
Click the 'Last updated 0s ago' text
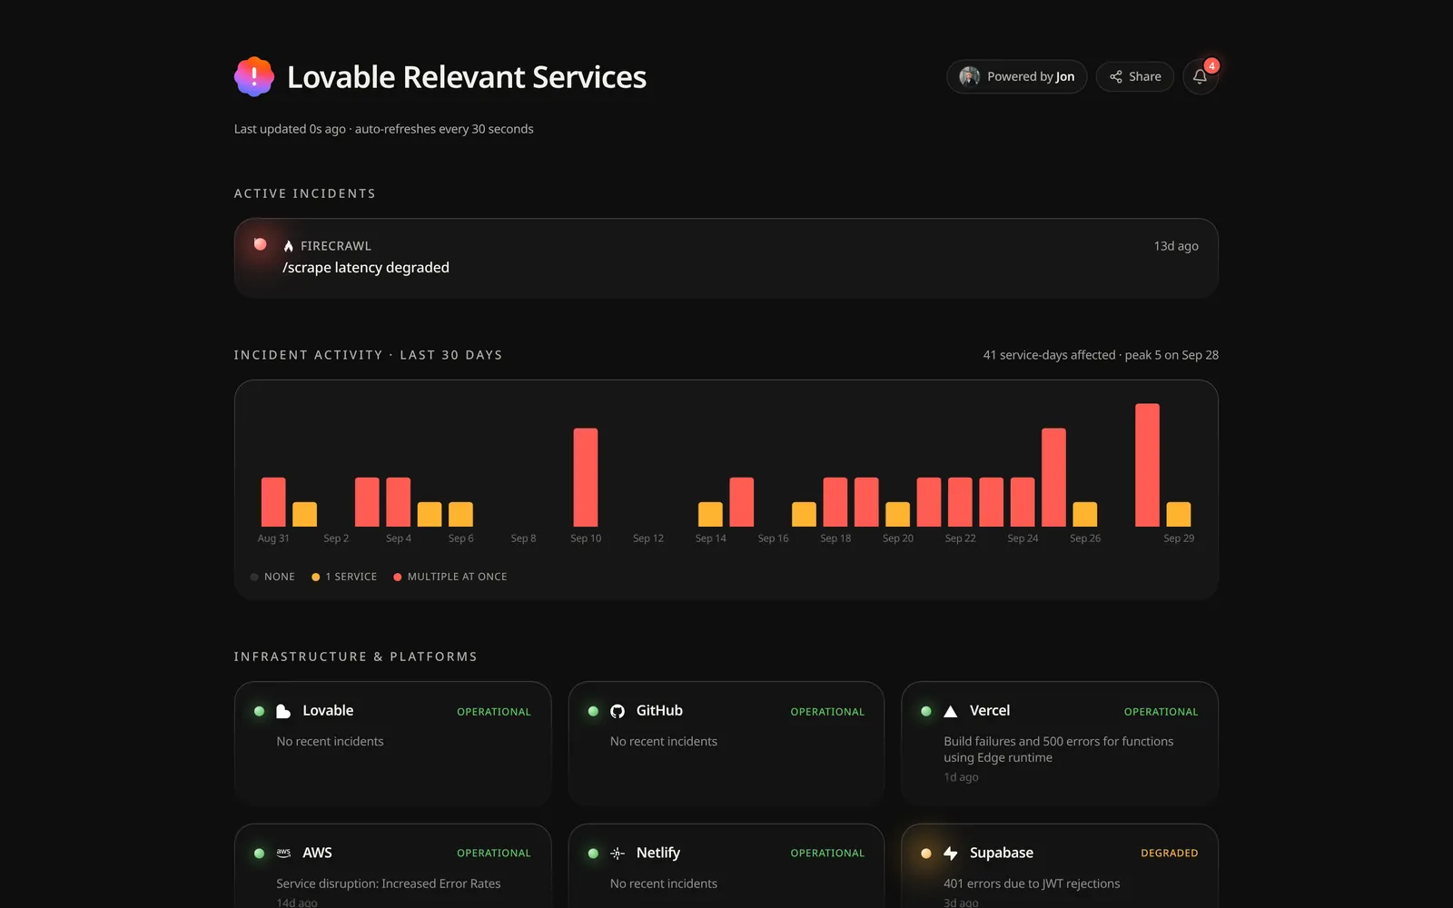(290, 129)
